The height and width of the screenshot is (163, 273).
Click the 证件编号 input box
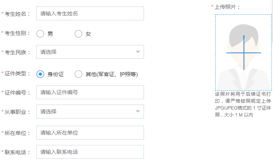(x=90, y=92)
